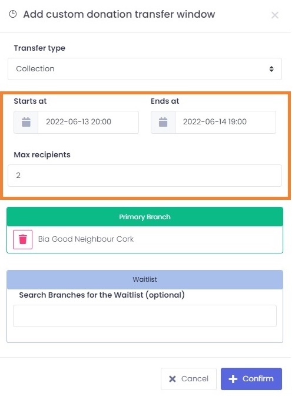The height and width of the screenshot is (399, 295).
Task: Confirm the new transfer window
Action: [x=251, y=379]
